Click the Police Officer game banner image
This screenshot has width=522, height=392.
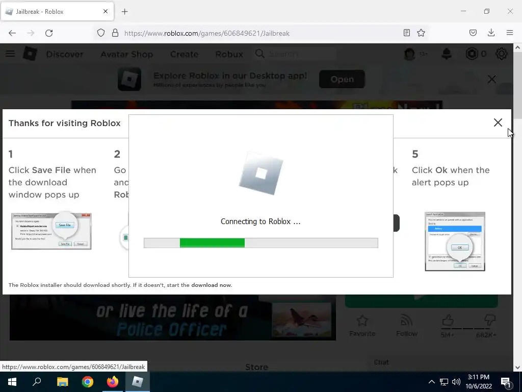[x=172, y=317]
